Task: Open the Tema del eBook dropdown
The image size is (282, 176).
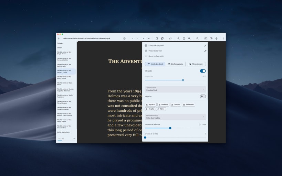Action: point(175,89)
